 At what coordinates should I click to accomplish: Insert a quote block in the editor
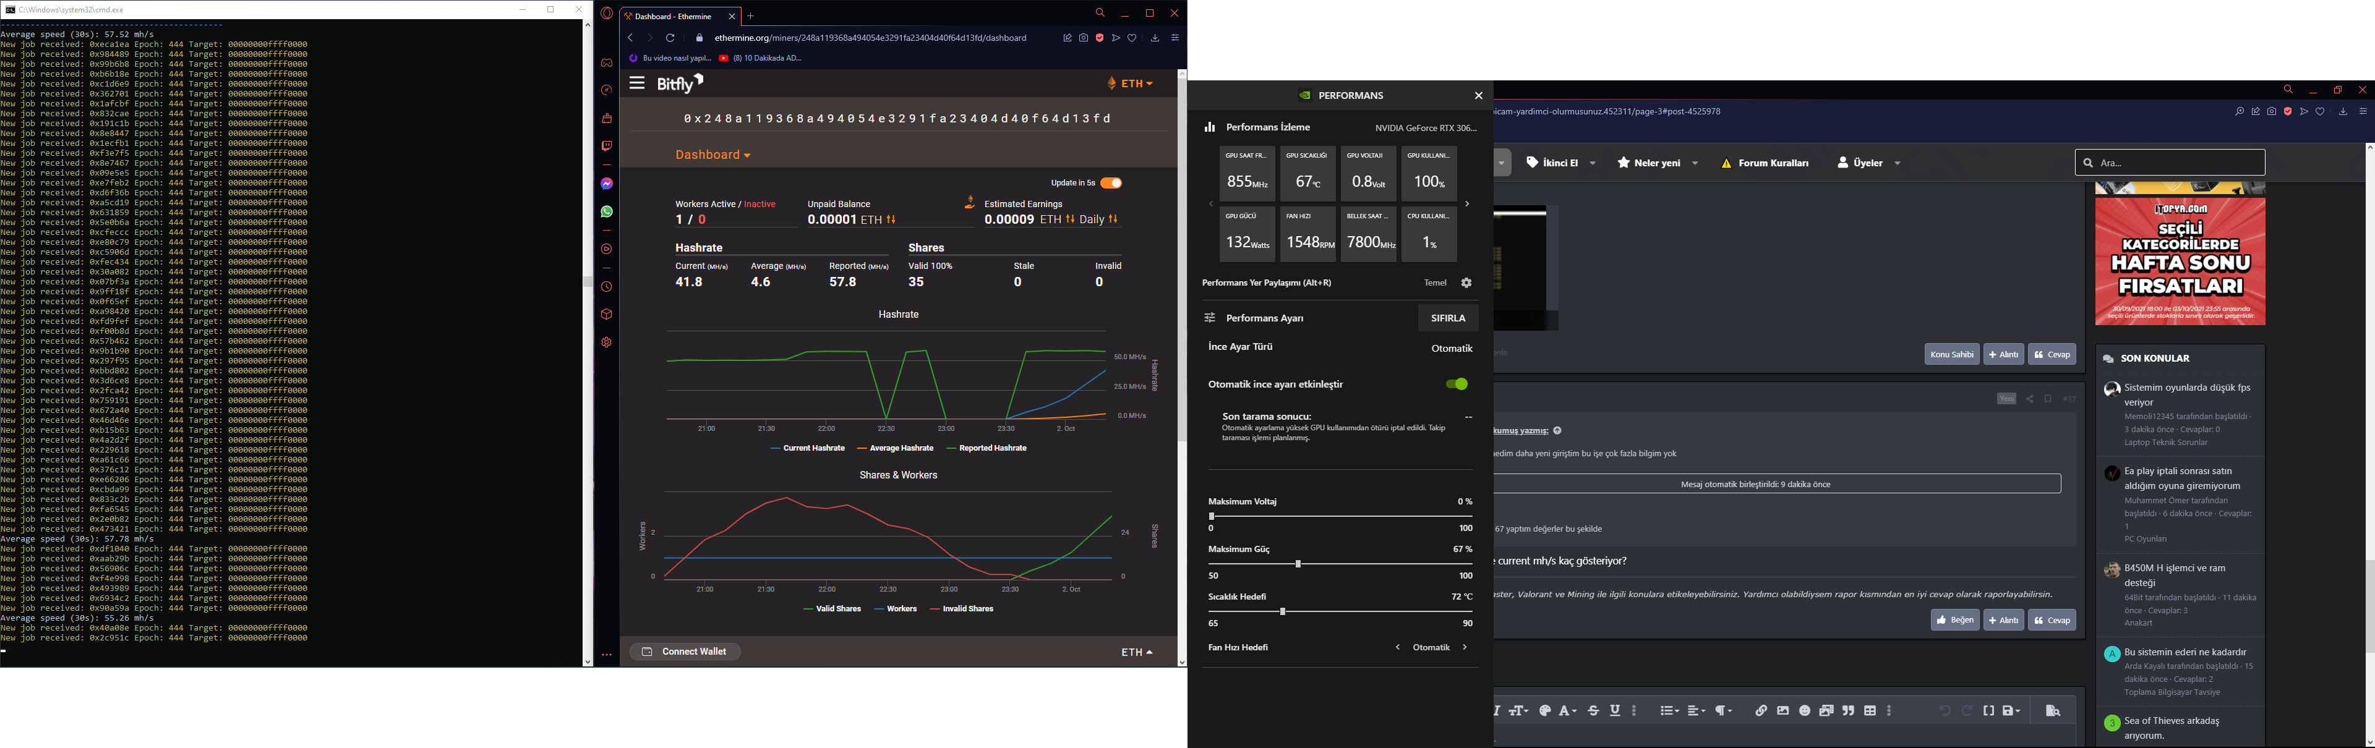1849,711
